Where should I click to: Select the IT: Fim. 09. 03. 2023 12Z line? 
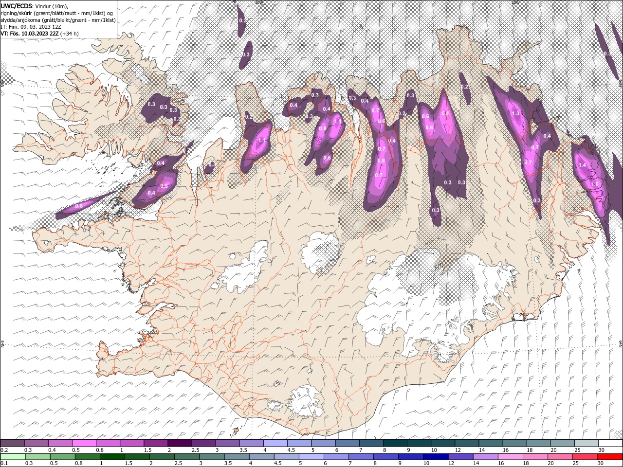tap(31, 27)
